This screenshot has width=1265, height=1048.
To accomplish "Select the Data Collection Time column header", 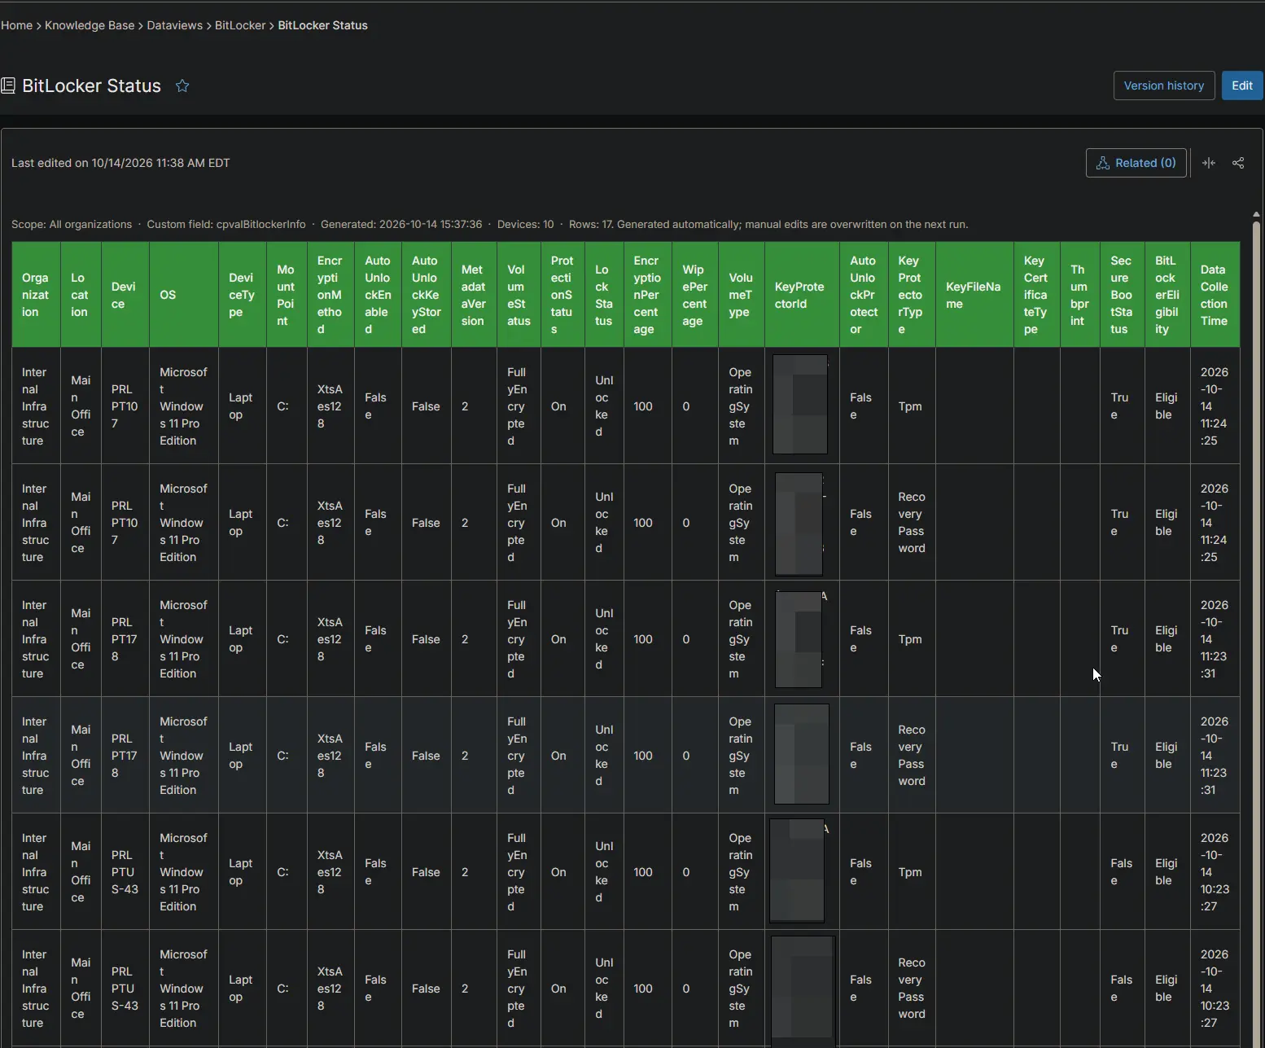I will (x=1215, y=295).
